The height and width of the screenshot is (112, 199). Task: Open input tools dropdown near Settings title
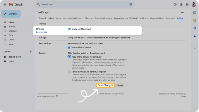click(x=183, y=12)
